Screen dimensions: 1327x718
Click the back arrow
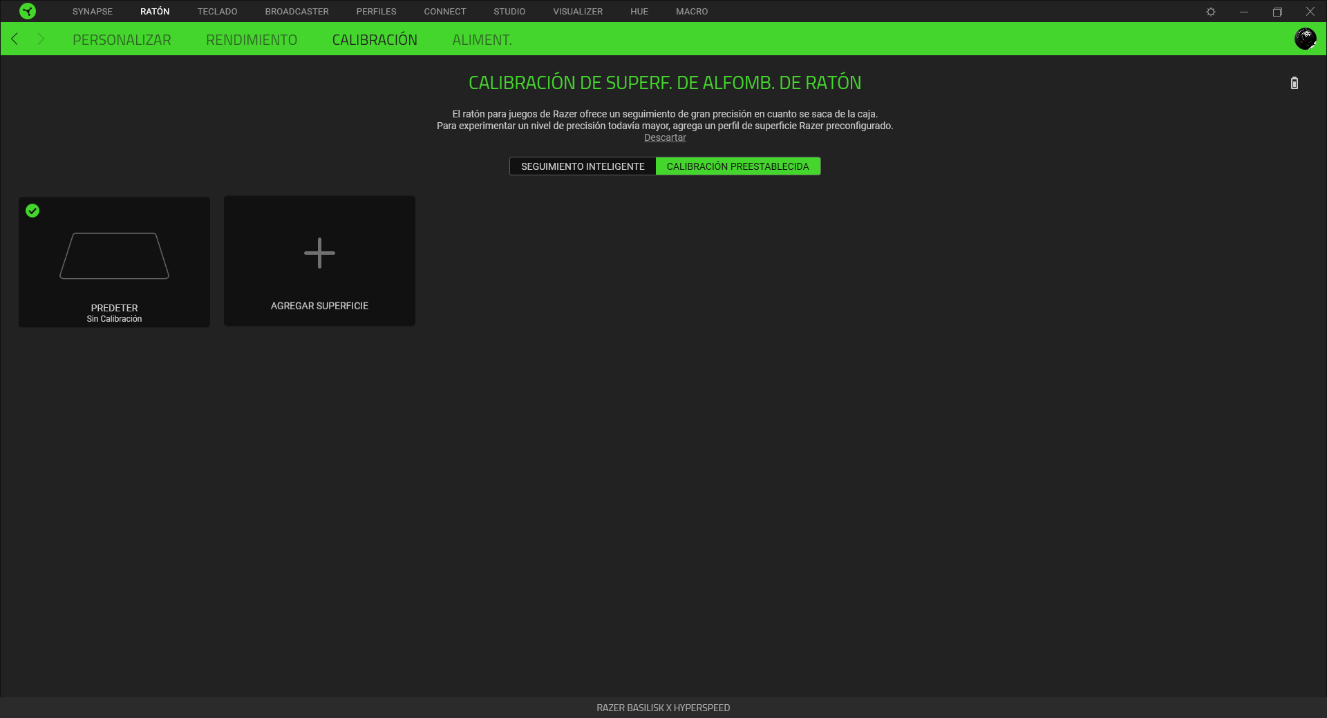tap(15, 39)
